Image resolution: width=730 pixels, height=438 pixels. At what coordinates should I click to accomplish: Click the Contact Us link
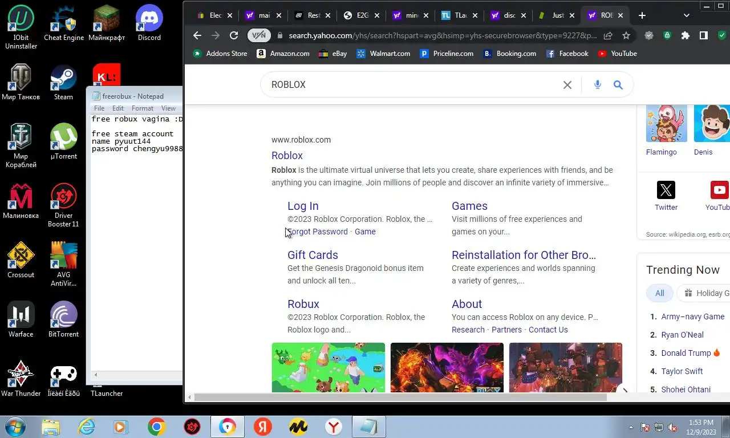point(548,330)
